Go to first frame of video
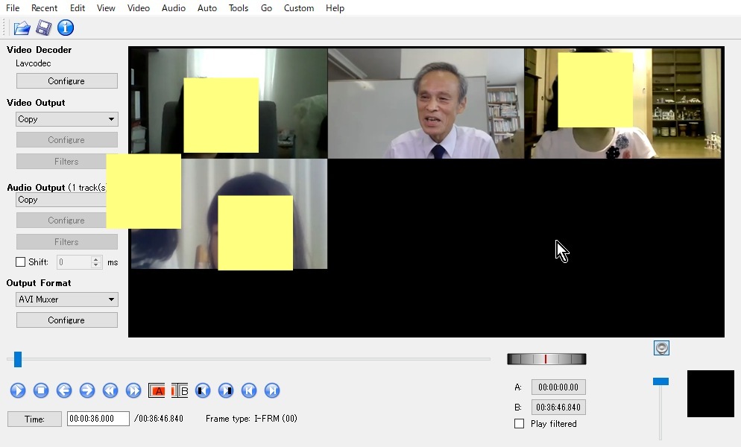The image size is (741, 447). (249, 390)
